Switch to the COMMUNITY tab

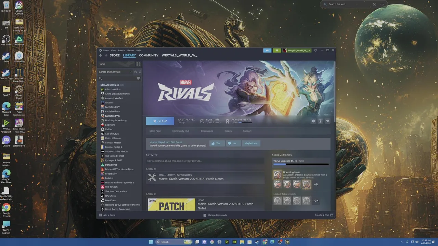pyautogui.click(x=149, y=55)
